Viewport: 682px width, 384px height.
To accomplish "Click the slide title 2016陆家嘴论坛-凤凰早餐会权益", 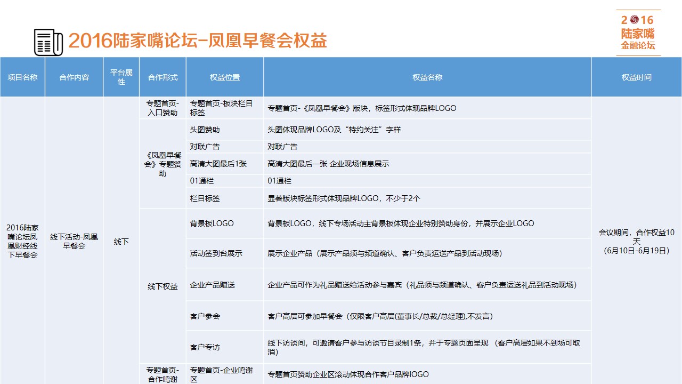I will tap(198, 41).
